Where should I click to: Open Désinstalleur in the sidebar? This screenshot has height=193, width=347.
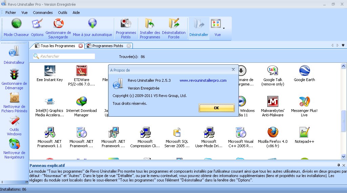(x=14, y=55)
